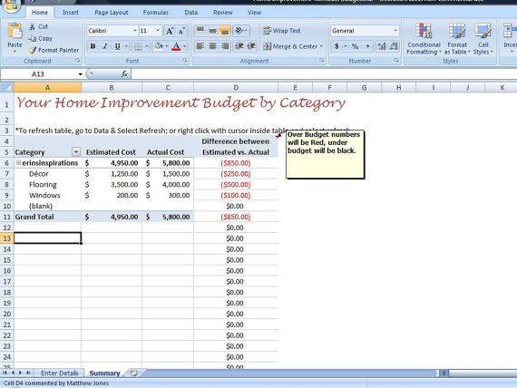This screenshot has height=388, width=517.
Task: Select the Summary sheet tab
Action: [104, 373]
